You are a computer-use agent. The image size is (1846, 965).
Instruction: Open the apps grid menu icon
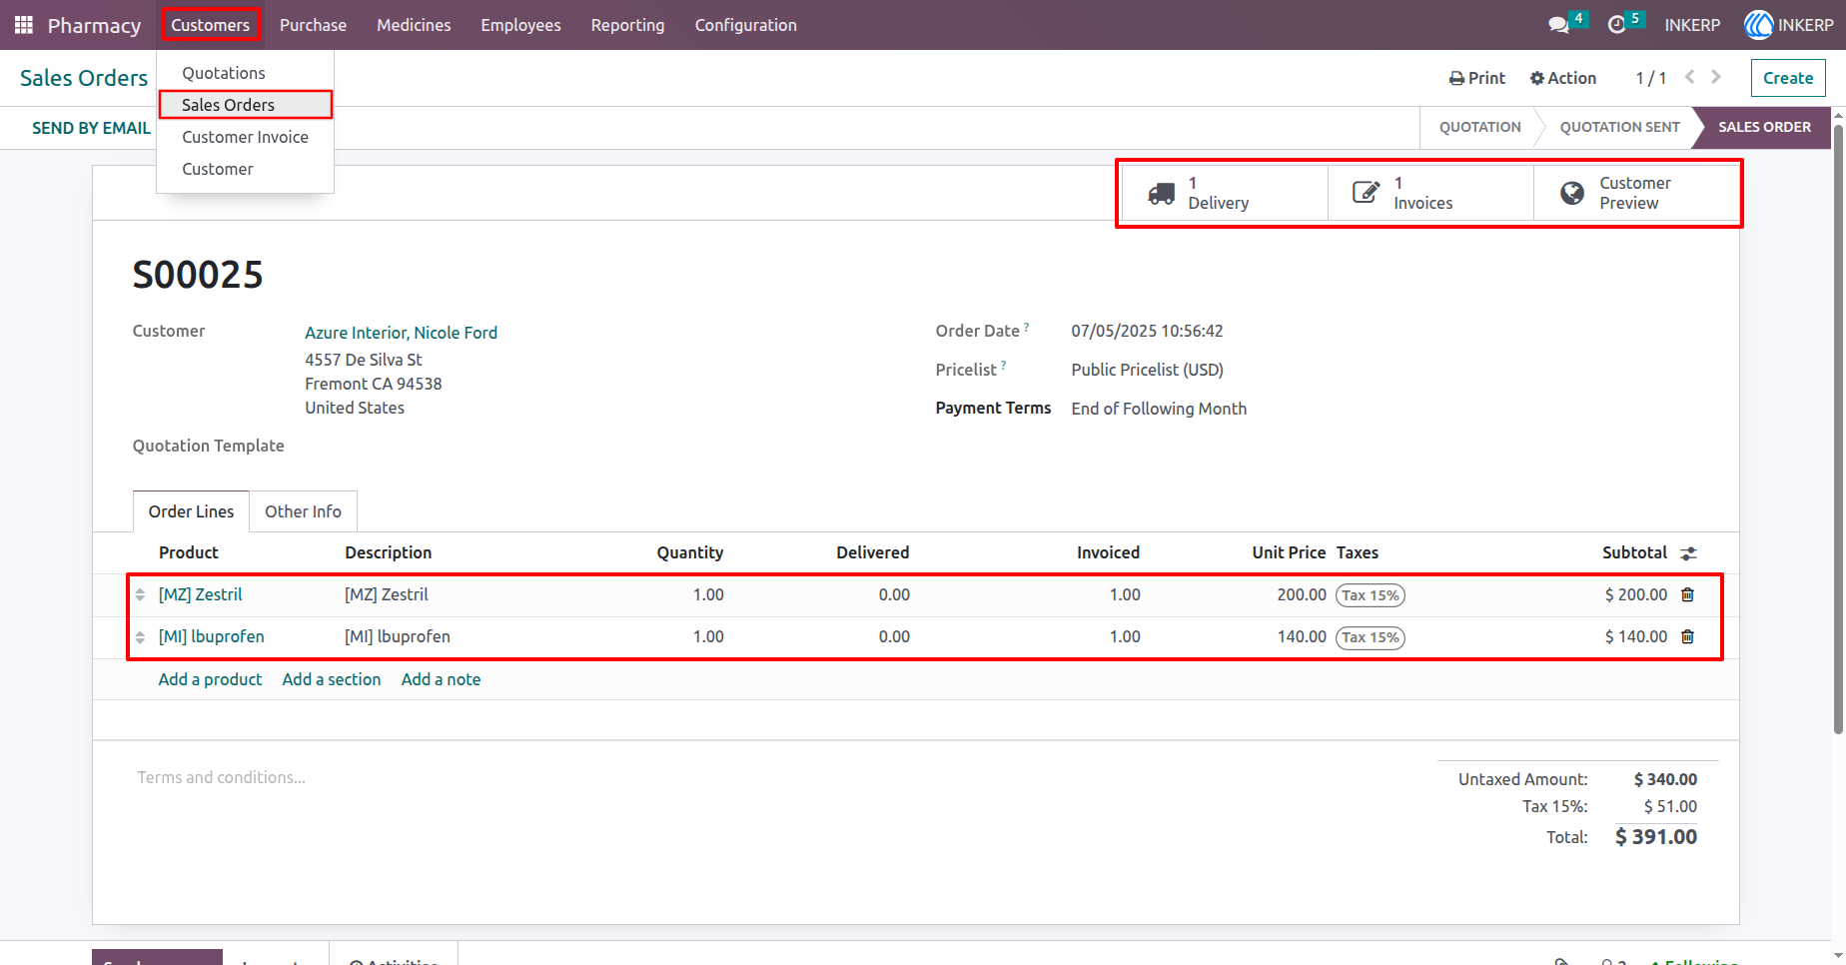(24, 25)
